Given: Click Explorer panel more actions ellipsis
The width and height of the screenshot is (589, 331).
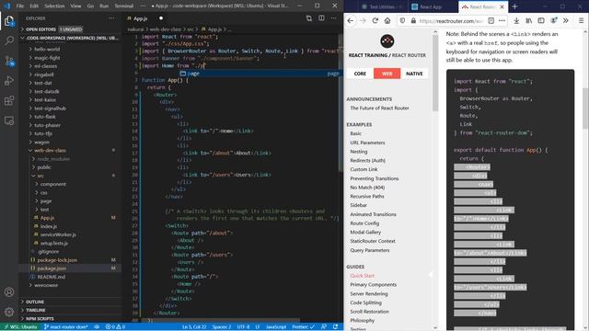Looking at the screenshot, I should pyautogui.click(x=111, y=18).
